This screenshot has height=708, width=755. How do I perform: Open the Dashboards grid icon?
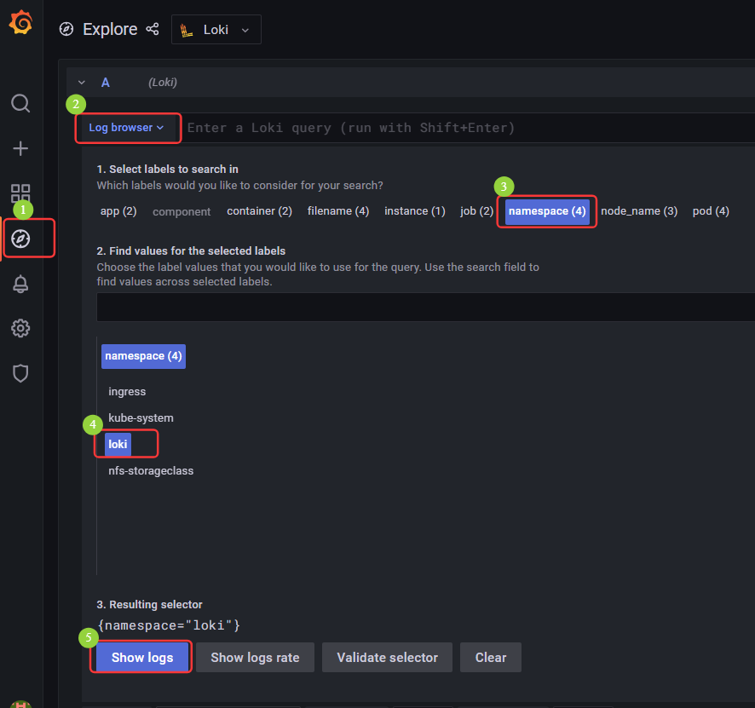[20, 193]
